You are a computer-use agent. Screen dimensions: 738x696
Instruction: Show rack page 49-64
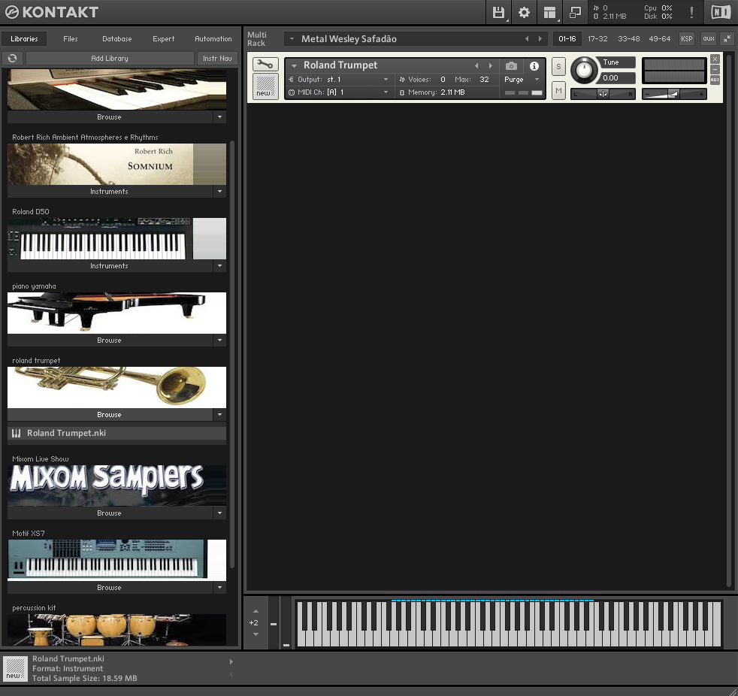click(x=659, y=38)
